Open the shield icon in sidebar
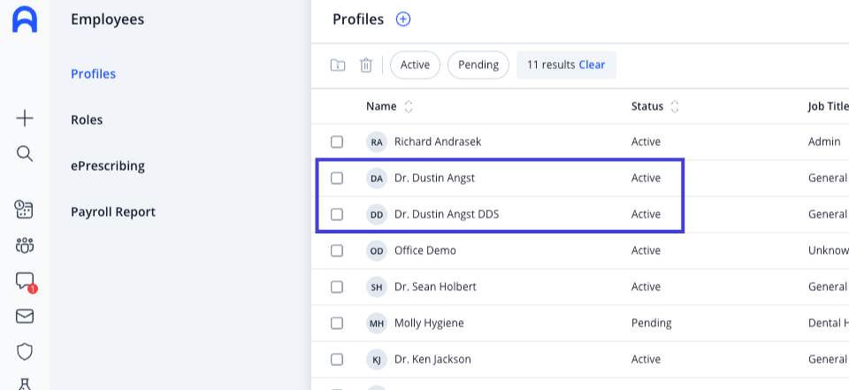The height and width of the screenshot is (390, 849). 25,352
